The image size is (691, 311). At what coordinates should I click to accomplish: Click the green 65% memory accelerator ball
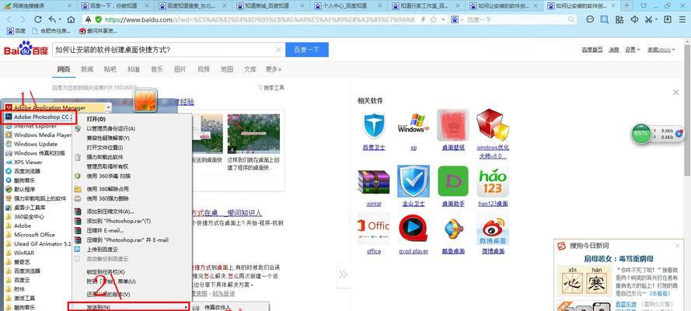pos(640,133)
